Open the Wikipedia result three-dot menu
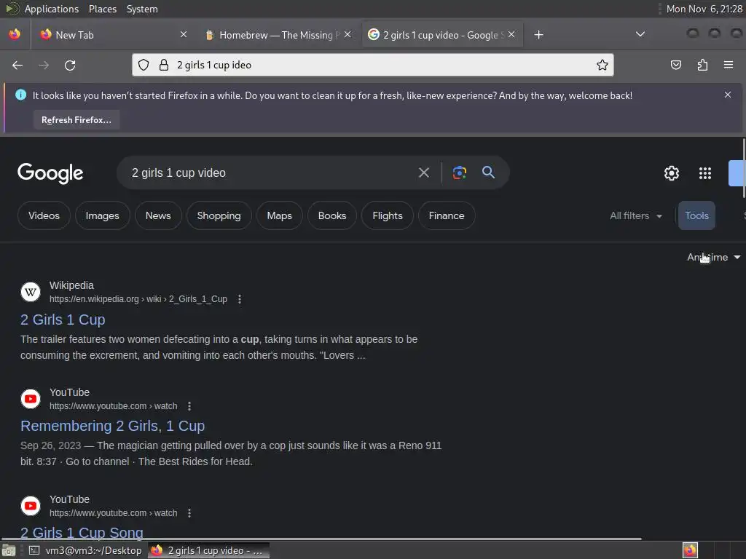The width and height of the screenshot is (746, 559). pos(239,299)
